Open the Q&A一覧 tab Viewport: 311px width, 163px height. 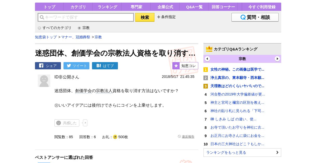click(x=194, y=7)
